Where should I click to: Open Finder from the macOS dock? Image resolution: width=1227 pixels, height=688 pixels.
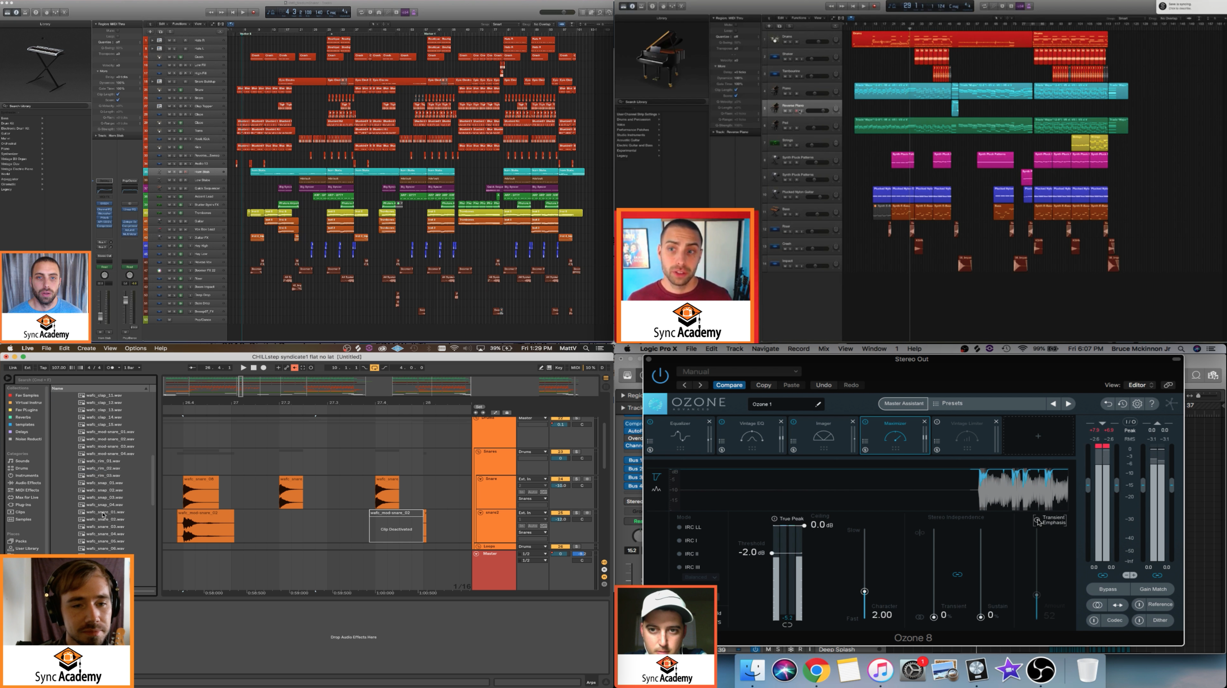click(752, 670)
